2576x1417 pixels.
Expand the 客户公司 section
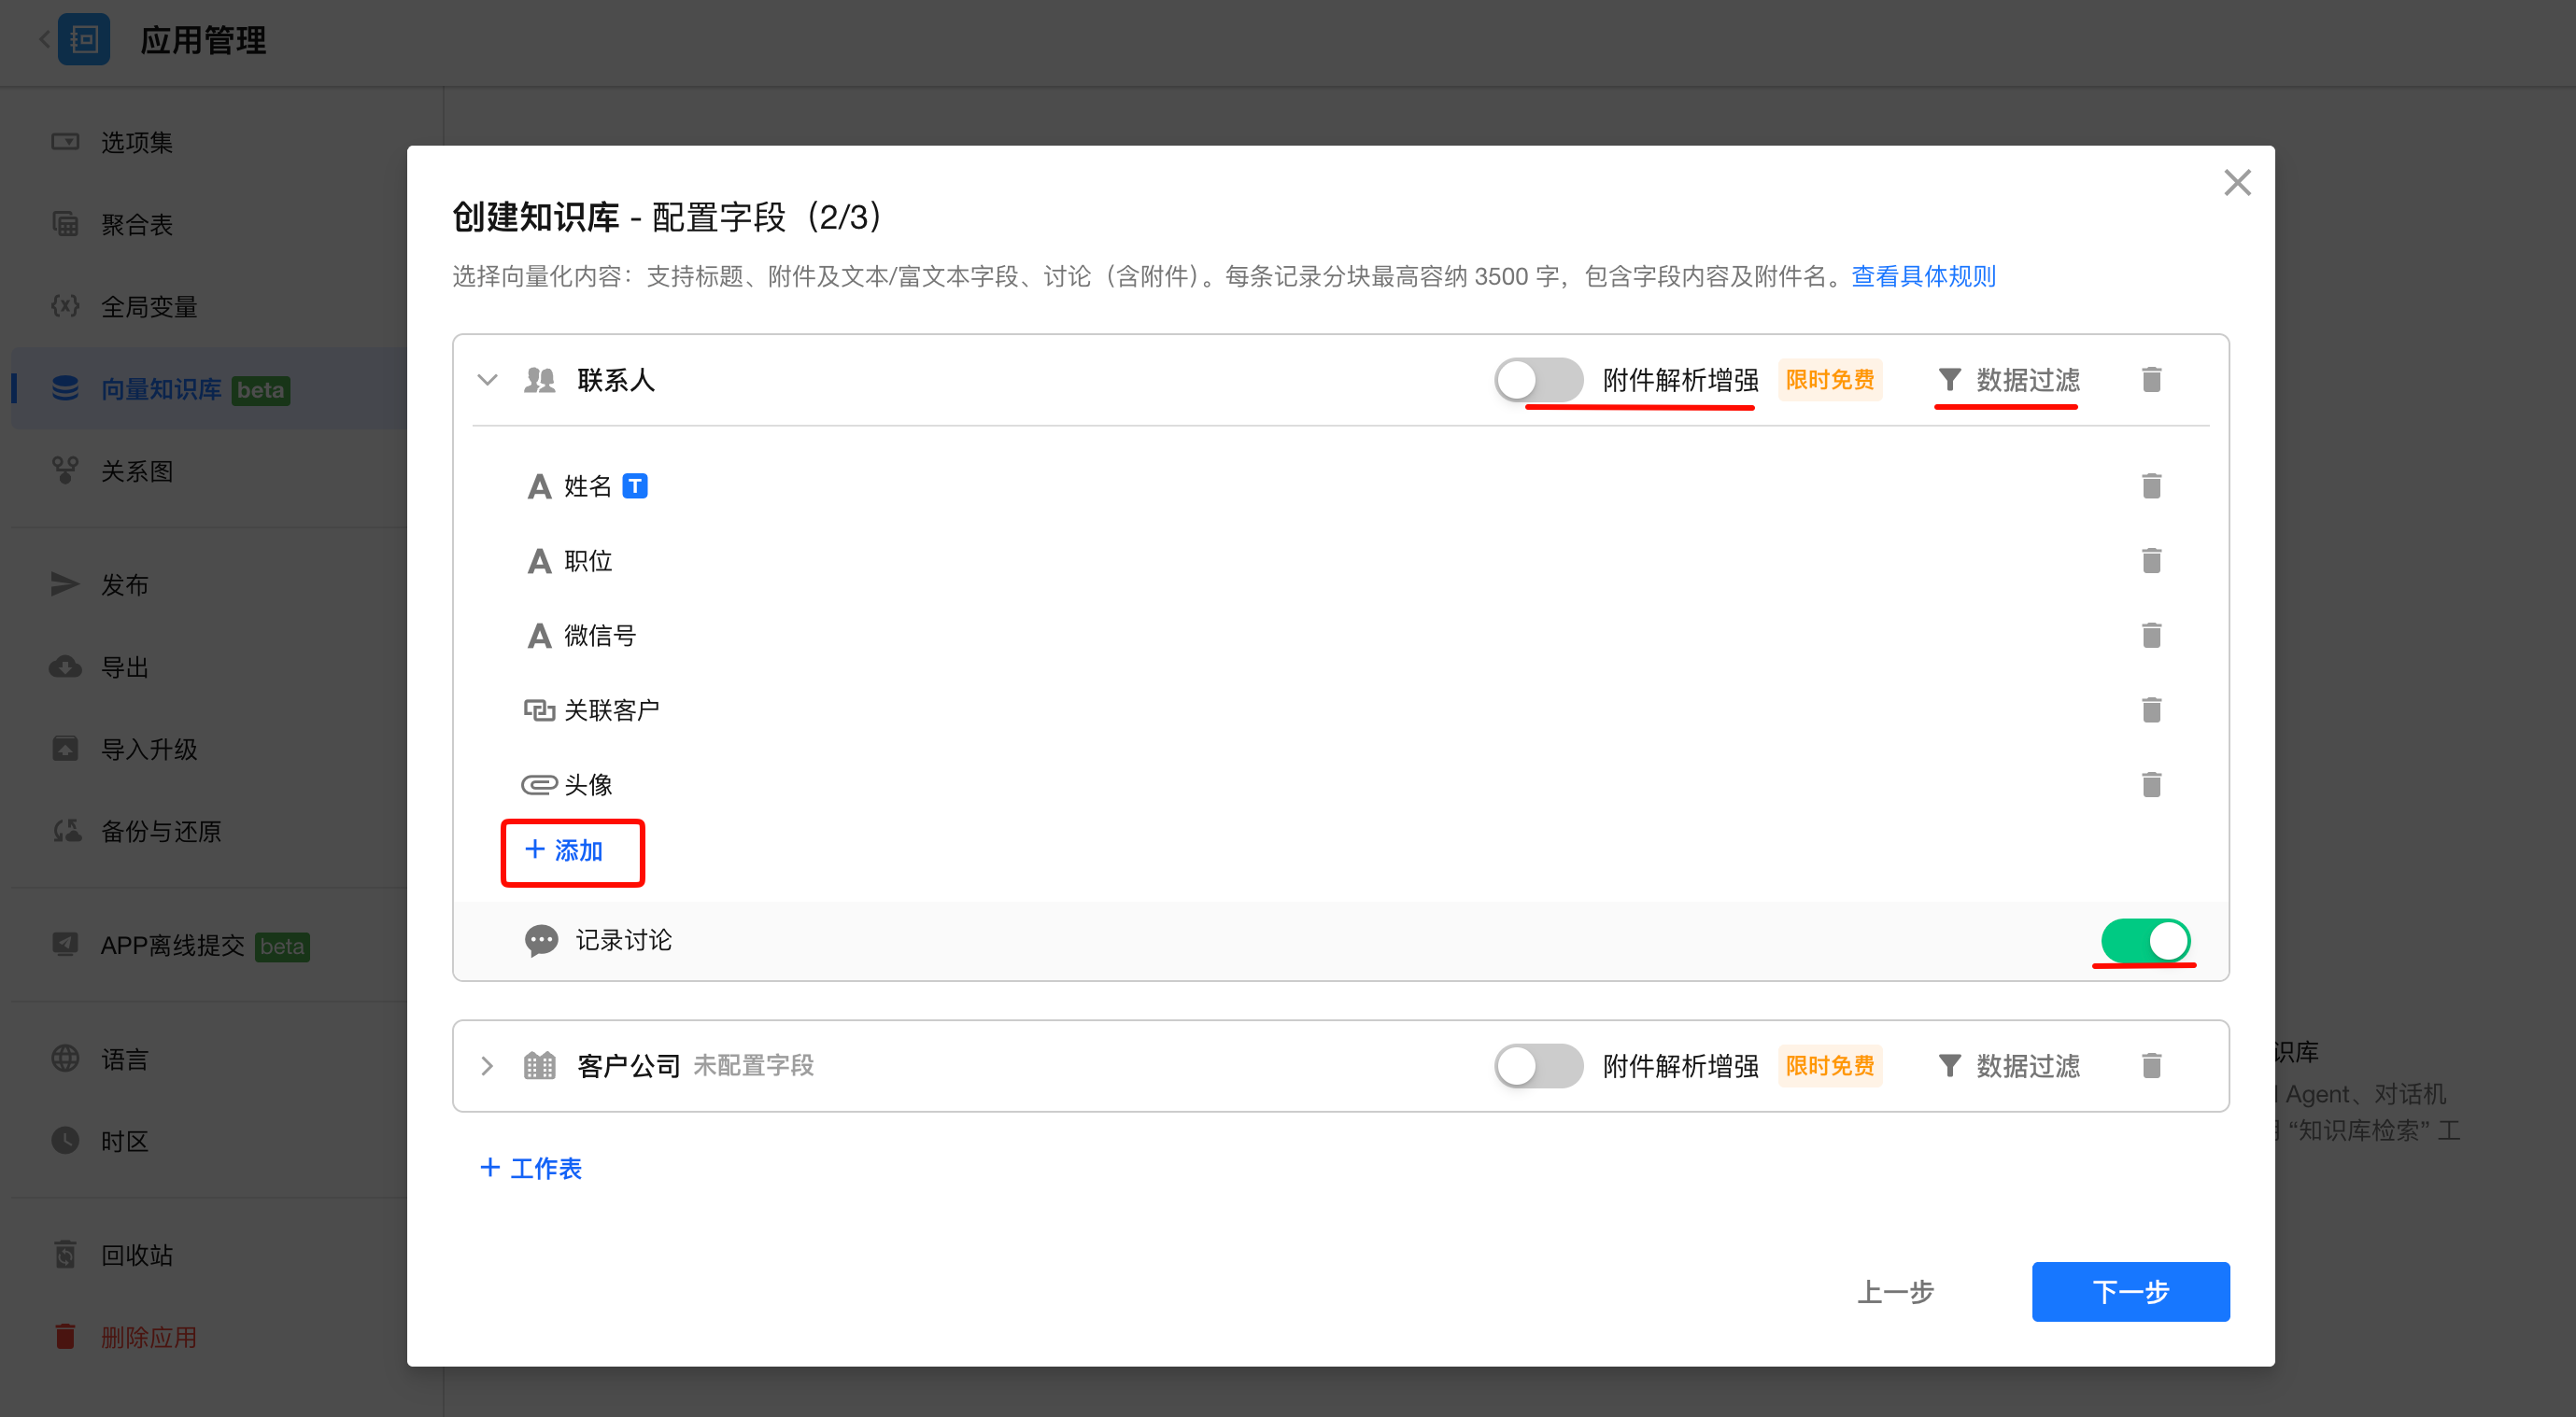coord(487,1065)
